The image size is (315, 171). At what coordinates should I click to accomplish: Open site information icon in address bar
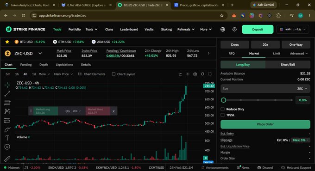[x=34, y=15]
